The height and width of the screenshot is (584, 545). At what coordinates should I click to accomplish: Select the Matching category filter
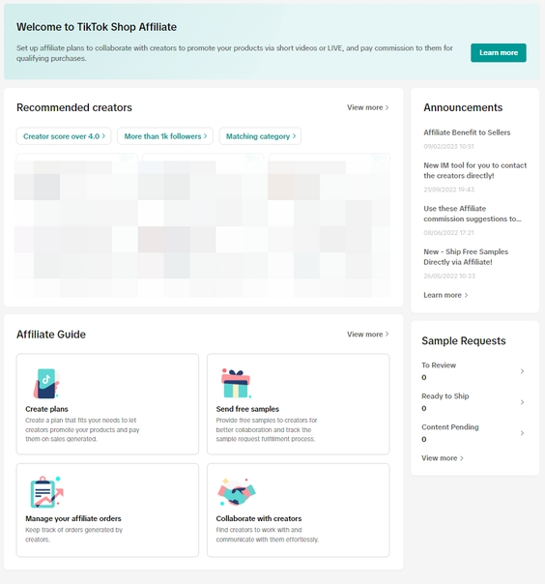coord(260,136)
